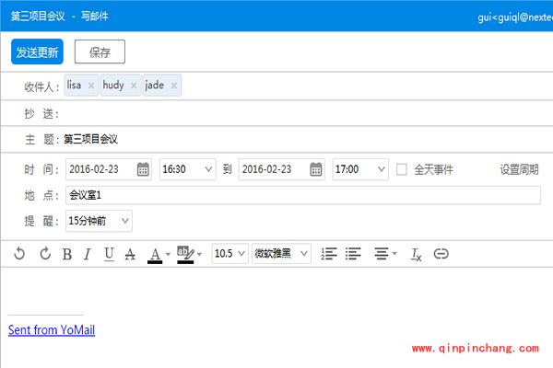Viewport: 553px width, 368px height.
Task: Remove recipient hudy with its x
Action: click(134, 86)
